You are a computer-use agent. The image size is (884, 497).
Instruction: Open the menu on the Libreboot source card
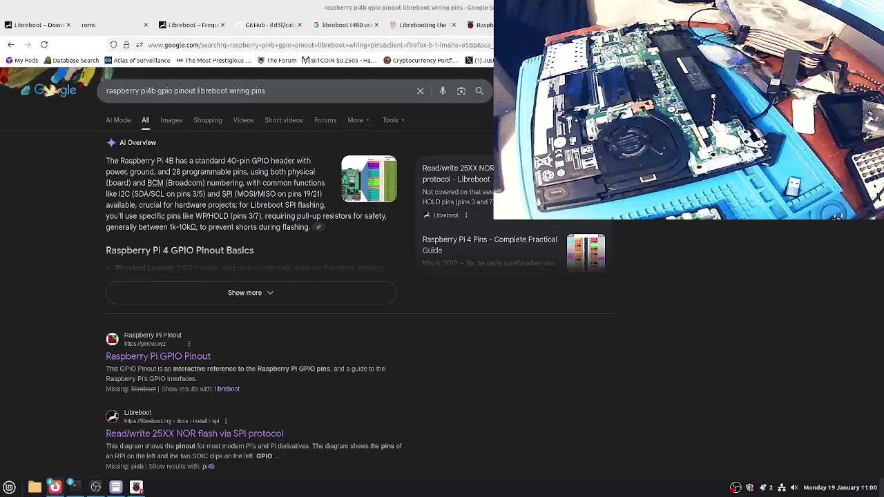(466, 215)
